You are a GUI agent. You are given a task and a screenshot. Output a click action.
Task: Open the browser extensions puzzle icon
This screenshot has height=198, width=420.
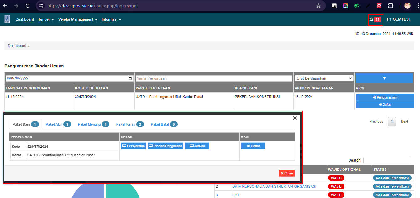point(391,6)
